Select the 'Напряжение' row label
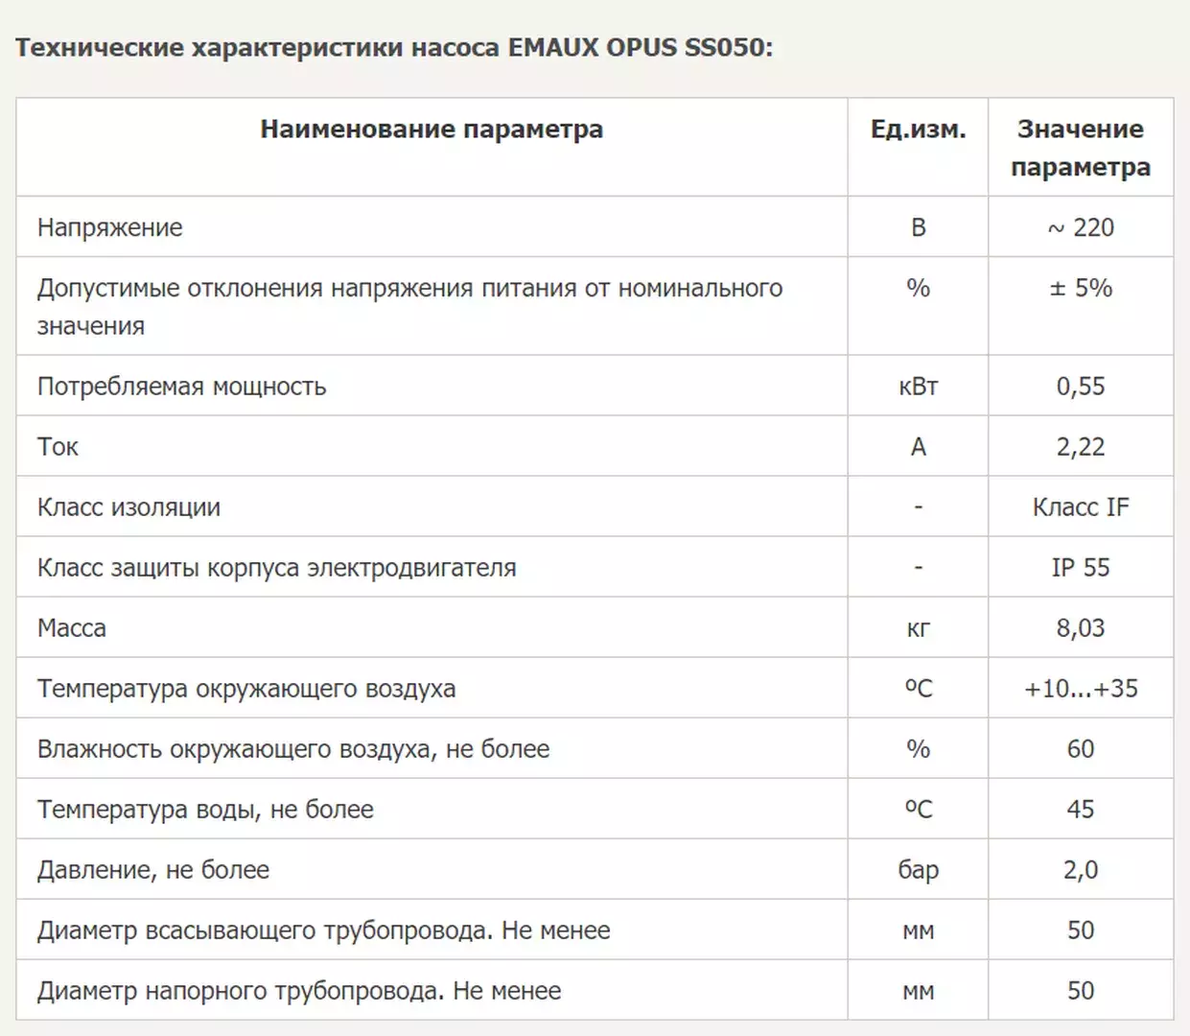 [x=110, y=228]
